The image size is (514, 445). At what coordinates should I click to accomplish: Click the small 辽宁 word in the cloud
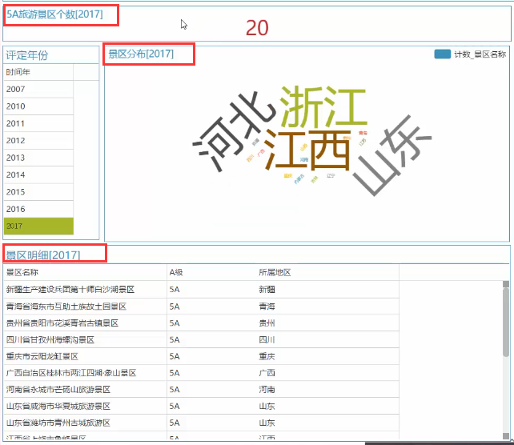(331, 175)
